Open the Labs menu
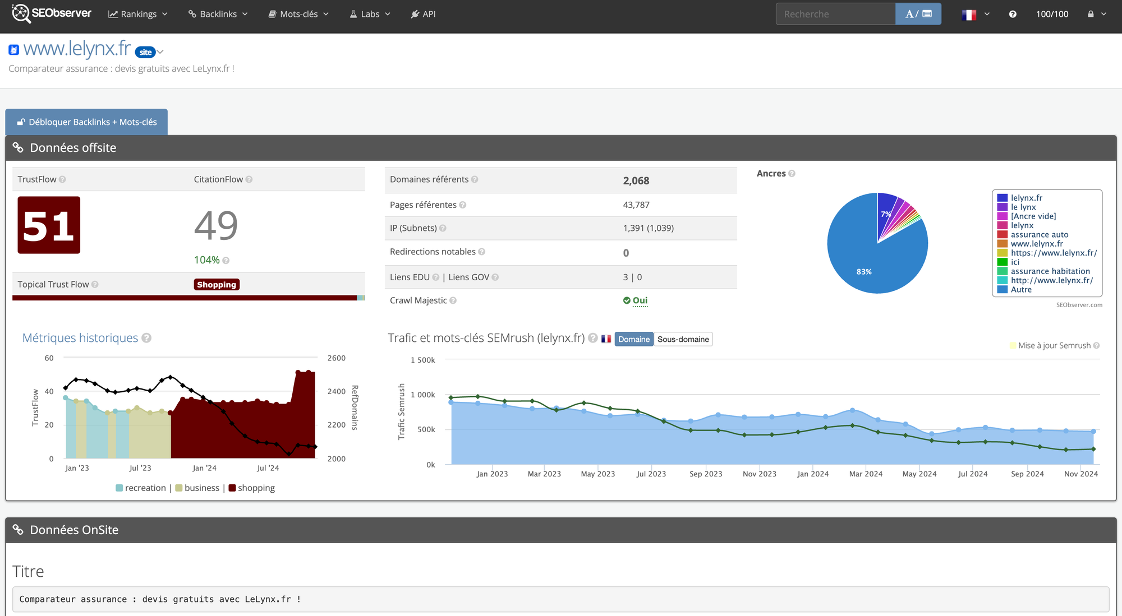1122x616 pixels. click(x=370, y=14)
